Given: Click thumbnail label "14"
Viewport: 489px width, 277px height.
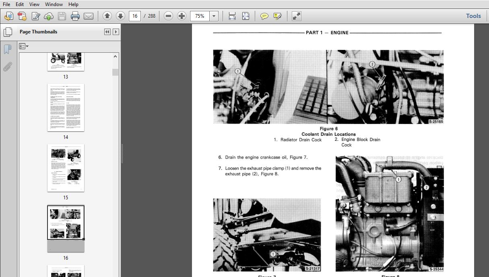Looking at the screenshot, I should (x=66, y=137).
